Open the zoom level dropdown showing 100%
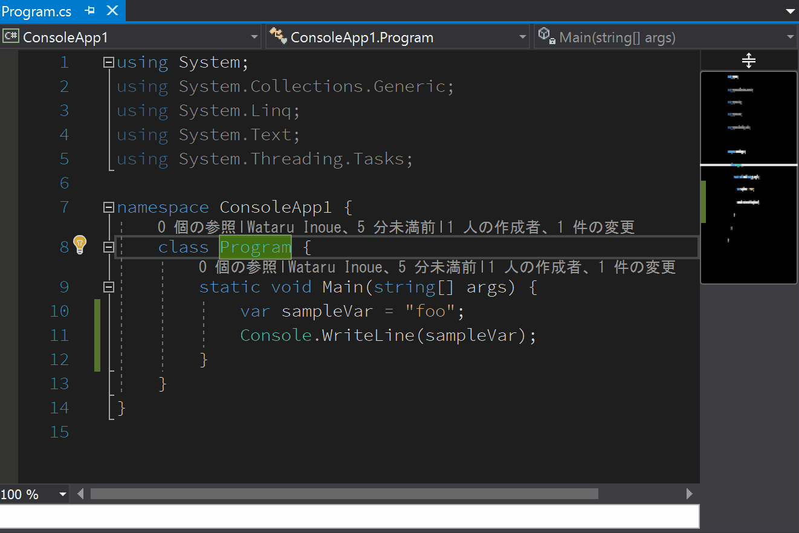The image size is (799, 533). point(62,494)
